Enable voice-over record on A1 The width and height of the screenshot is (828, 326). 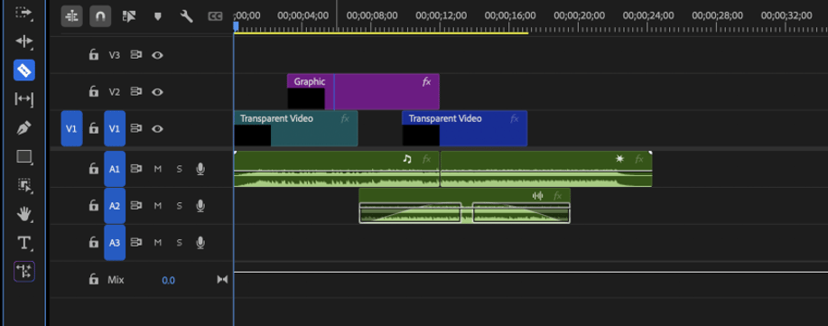[x=200, y=169]
